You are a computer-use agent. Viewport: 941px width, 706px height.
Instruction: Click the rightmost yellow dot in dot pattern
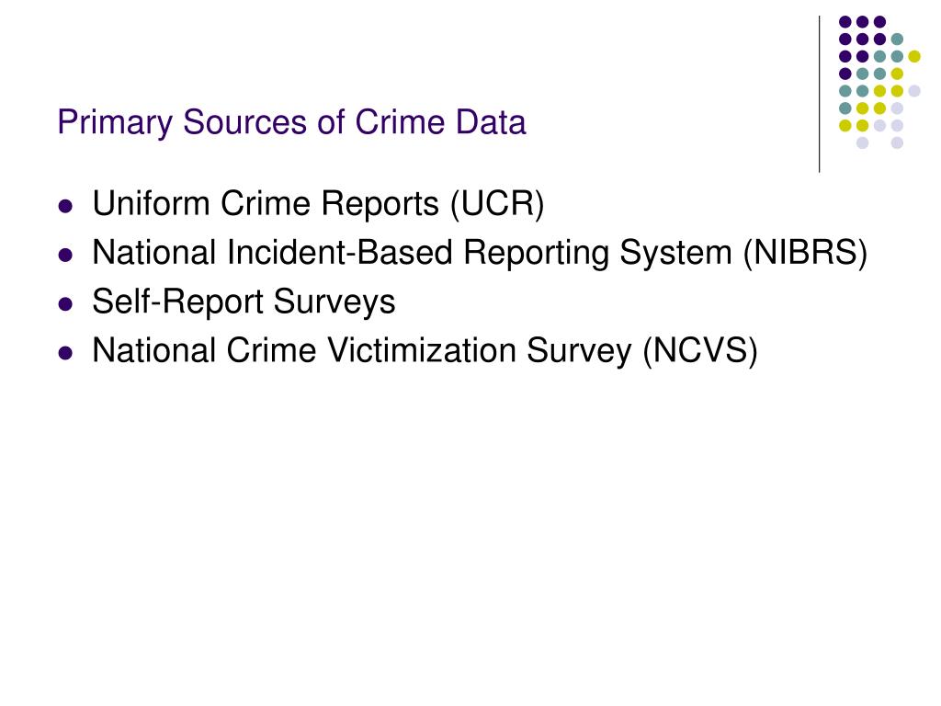tap(914, 56)
